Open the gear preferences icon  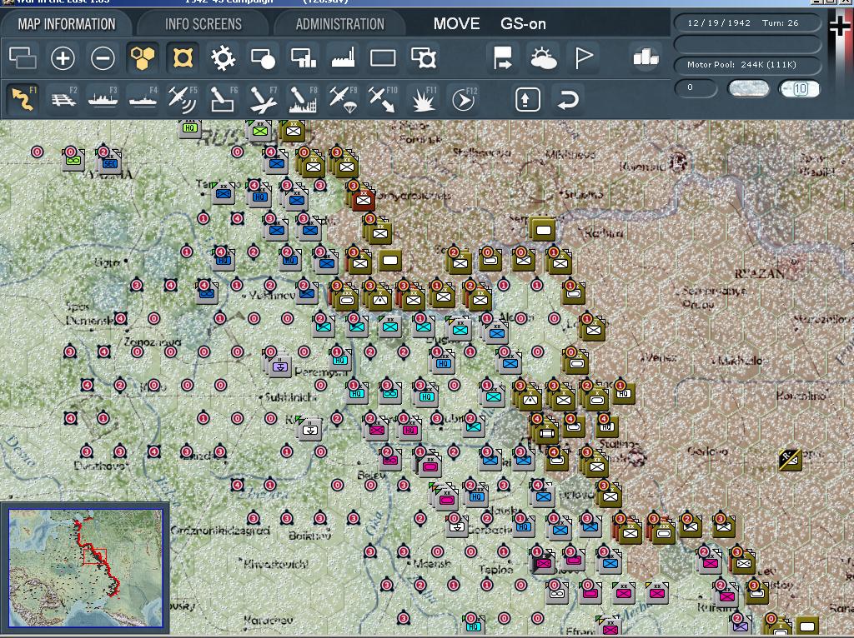(x=223, y=58)
